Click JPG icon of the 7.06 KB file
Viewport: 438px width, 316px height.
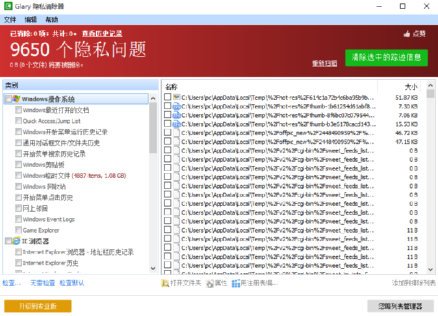coord(177,115)
